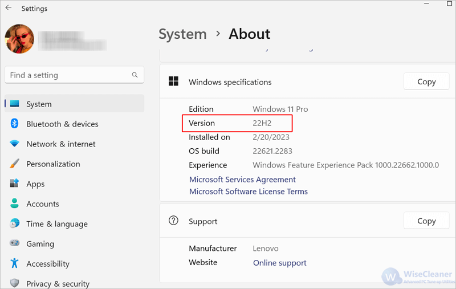Navigate to System in the breadcrumb
Viewport: 456px width, 289px height.
click(182, 34)
